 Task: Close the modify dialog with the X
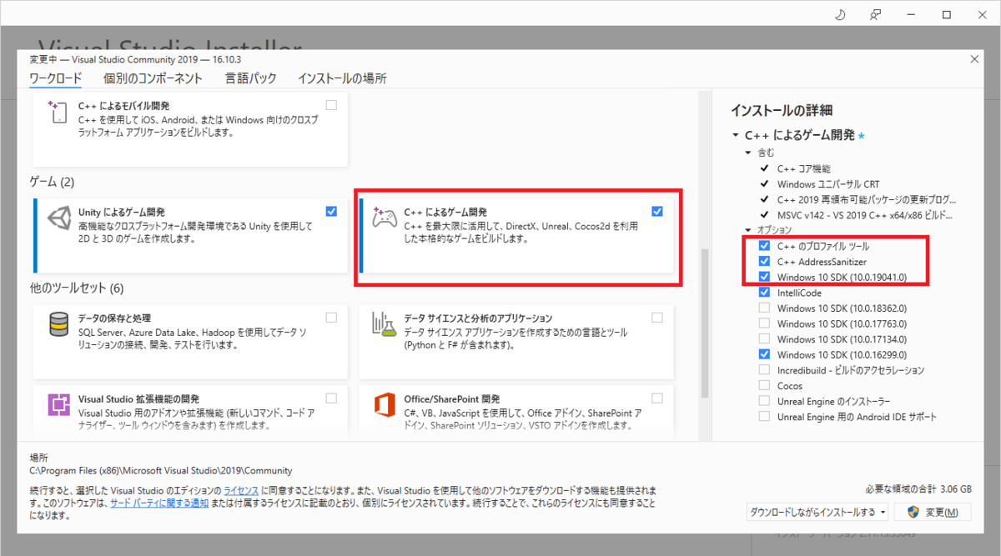click(x=974, y=59)
